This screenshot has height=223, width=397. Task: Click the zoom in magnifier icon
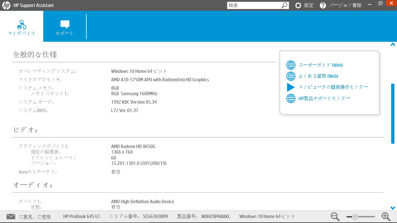coord(386,217)
